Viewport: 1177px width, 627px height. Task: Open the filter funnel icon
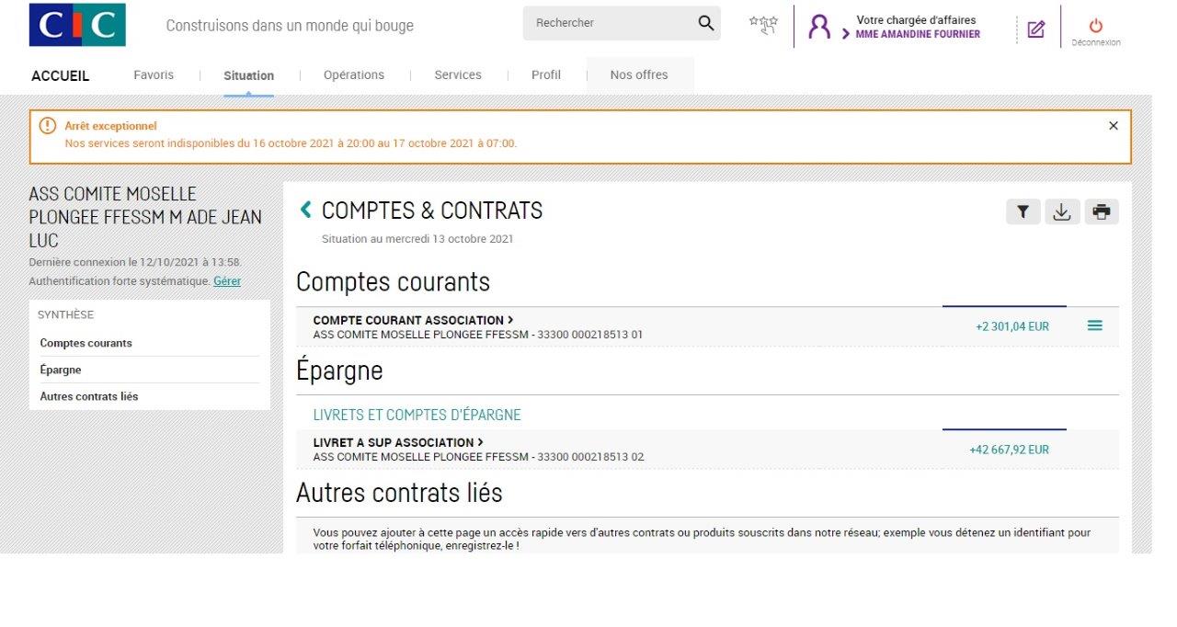pos(1023,212)
